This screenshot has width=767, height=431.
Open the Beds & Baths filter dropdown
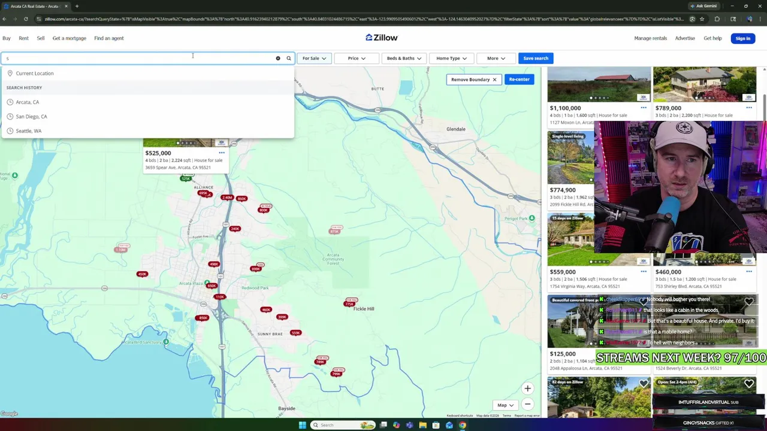tap(404, 58)
